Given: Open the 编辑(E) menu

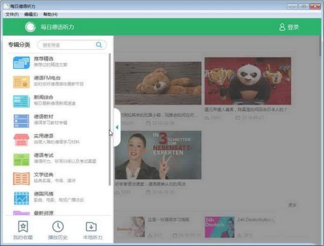Looking at the screenshot, I should coord(31,14).
